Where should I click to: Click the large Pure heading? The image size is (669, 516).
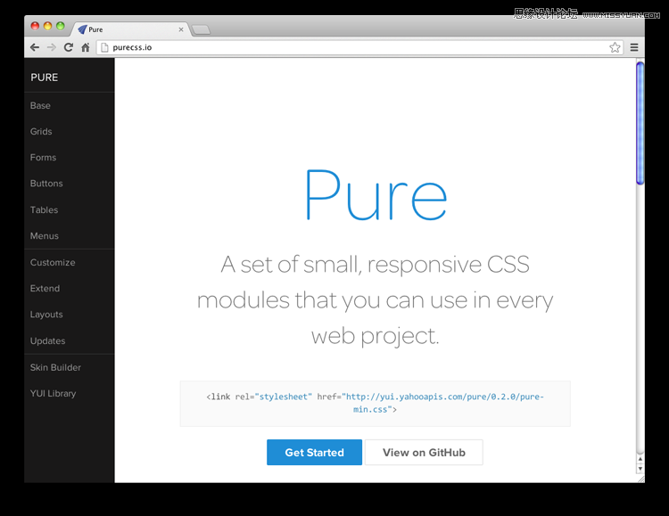tap(376, 194)
